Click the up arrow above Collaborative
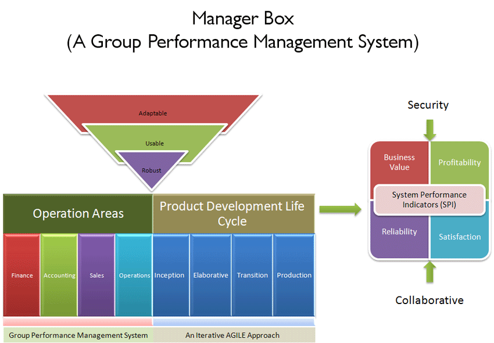The height and width of the screenshot is (343, 494). (429, 271)
